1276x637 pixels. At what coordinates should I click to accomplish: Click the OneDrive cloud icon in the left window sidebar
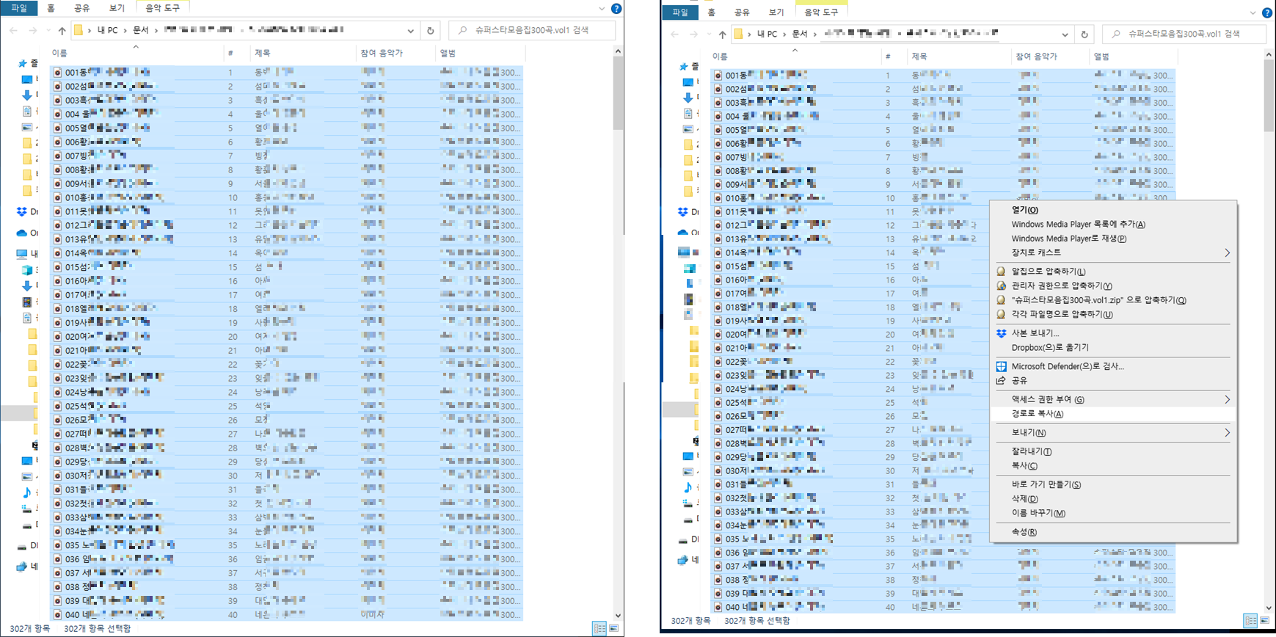[x=22, y=233]
